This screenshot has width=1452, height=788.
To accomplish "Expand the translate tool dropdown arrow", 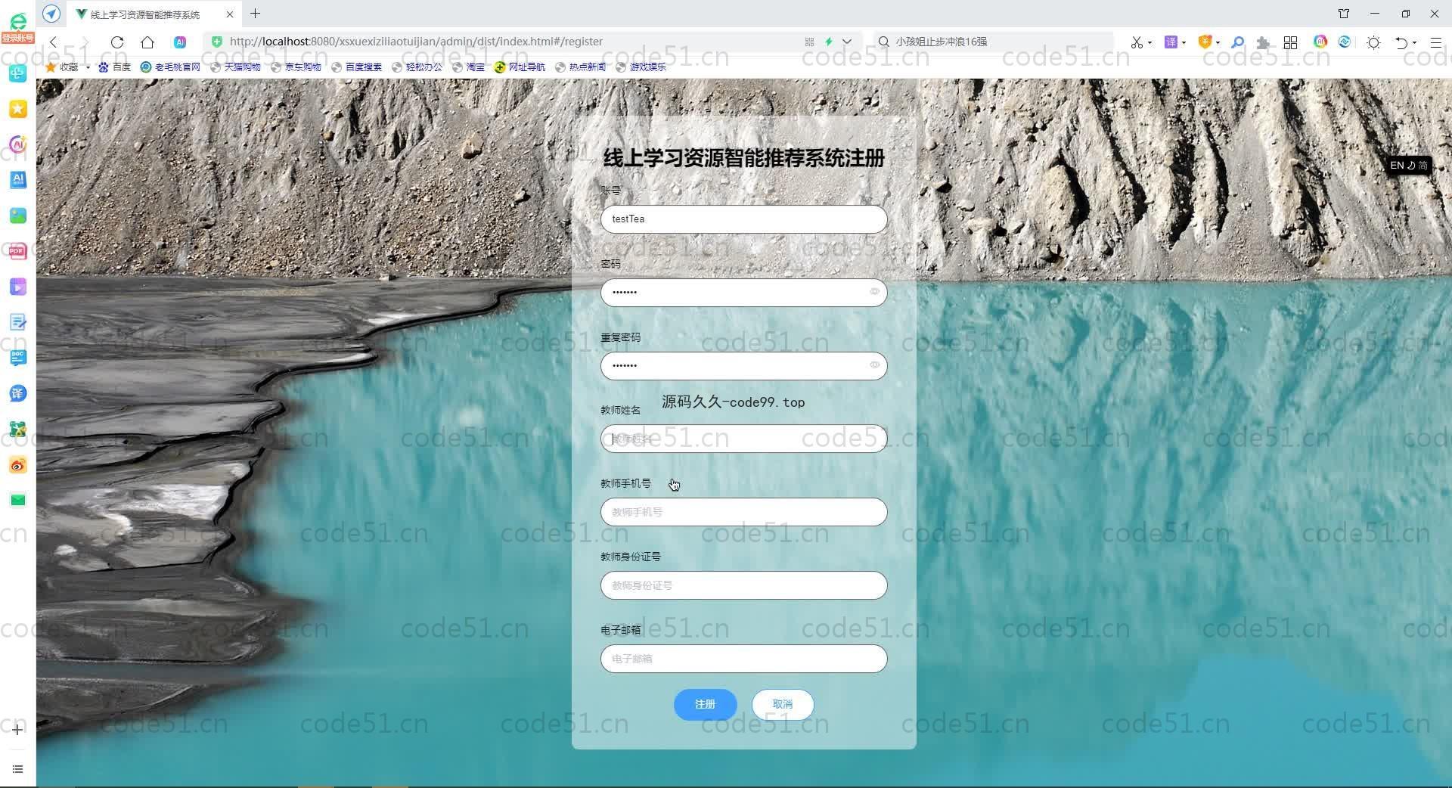I will pyautogui.click(x=1184, y=42).
